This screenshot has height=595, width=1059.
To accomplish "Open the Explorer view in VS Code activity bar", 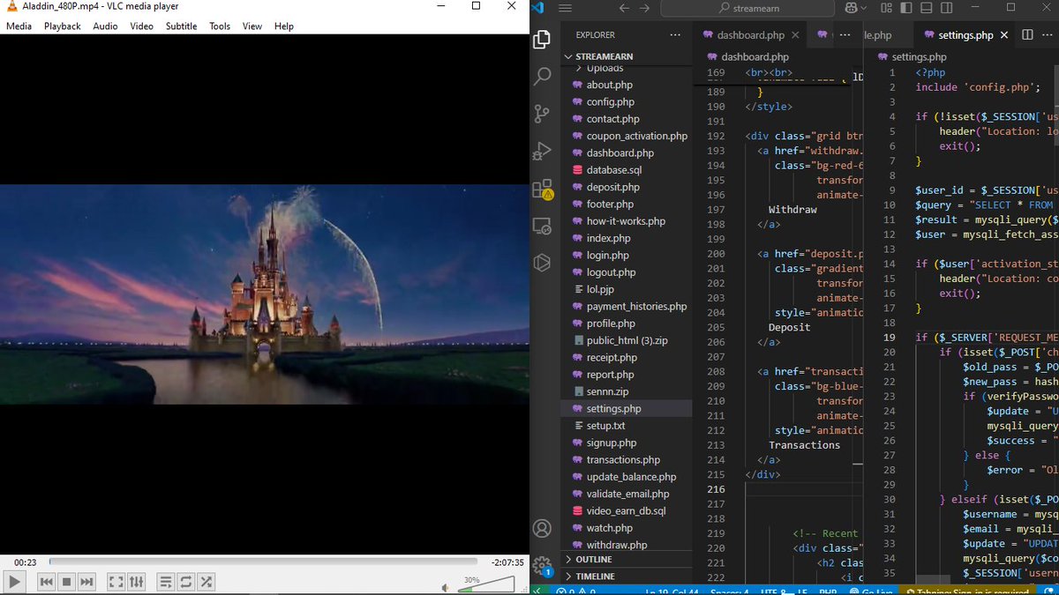I will point(543,40).
